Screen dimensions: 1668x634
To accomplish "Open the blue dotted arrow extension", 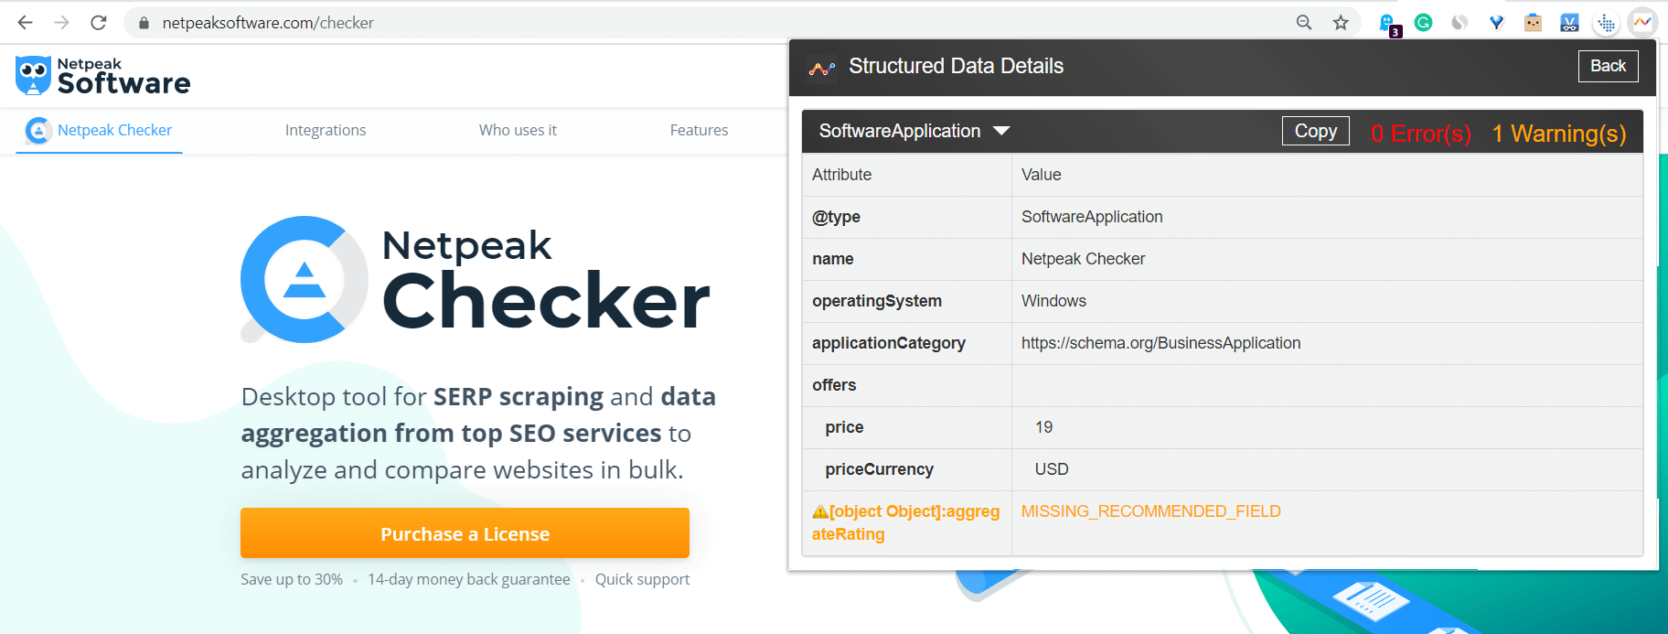I will coord(1606,23).
